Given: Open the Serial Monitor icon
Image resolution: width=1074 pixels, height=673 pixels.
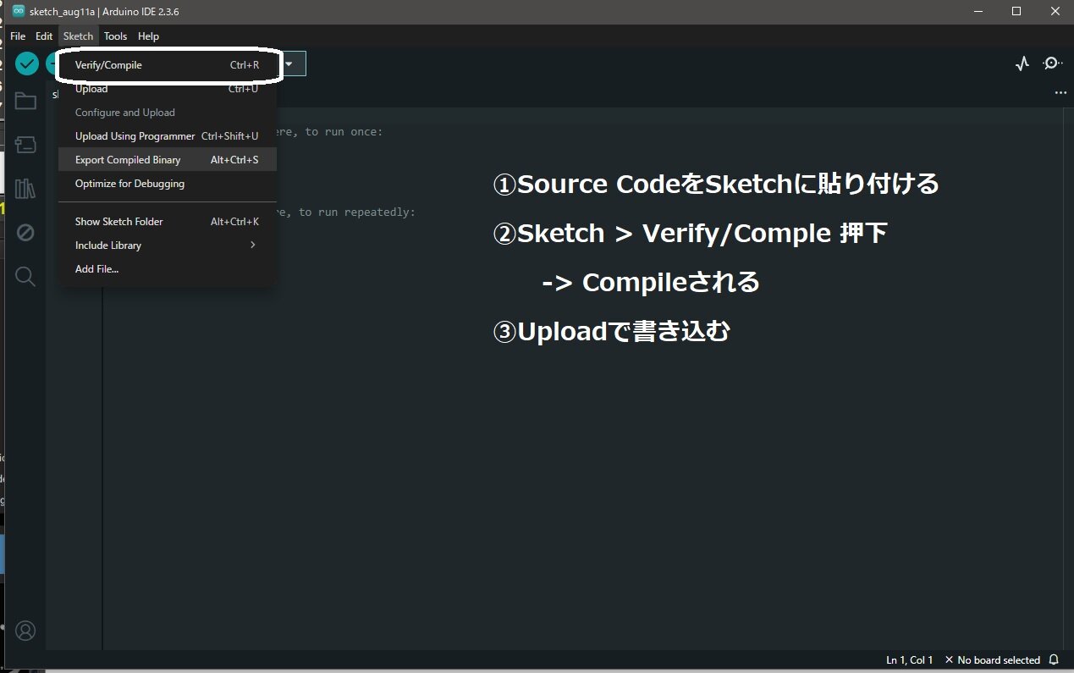Looking at the screenshot, I should point(1052,63).
